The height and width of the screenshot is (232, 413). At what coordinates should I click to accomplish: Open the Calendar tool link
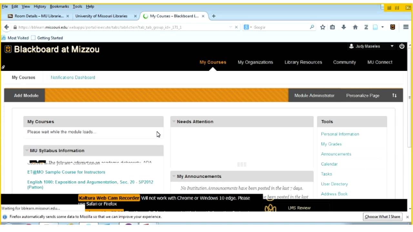point(329,164)
